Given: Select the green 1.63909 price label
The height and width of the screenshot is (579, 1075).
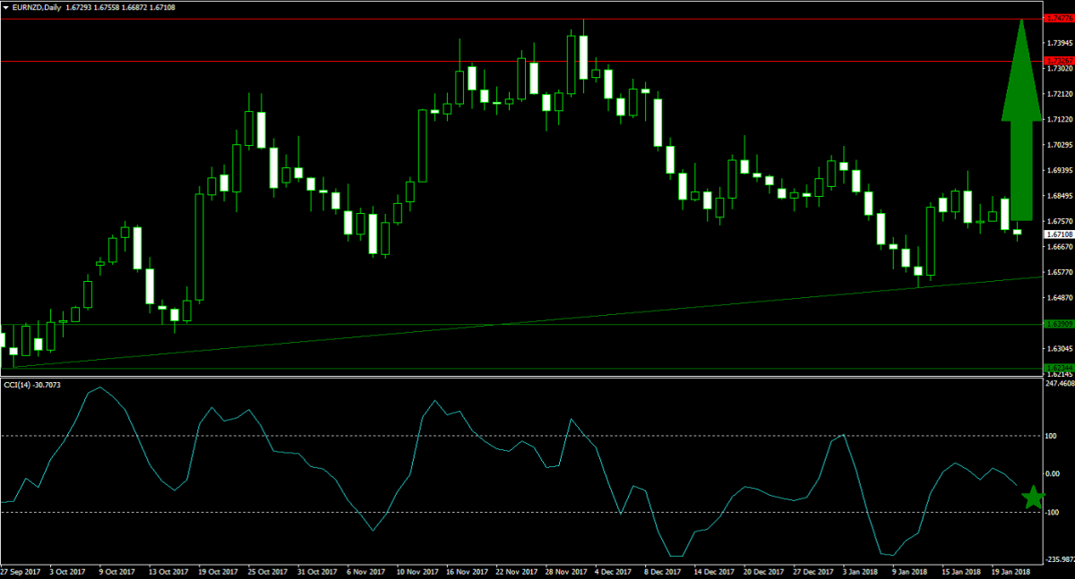Looking at the screenshot, I should click(x=1059, y=325).
